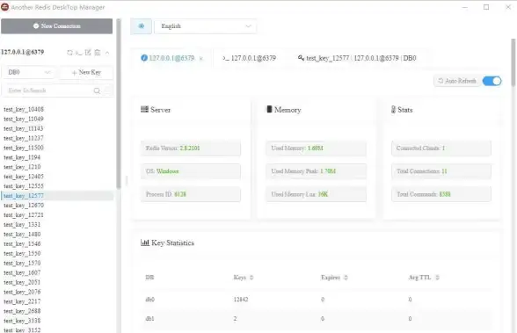
Task: Open settings gear next to language selector
Action: pyautogui.click(x=141, y=26)
